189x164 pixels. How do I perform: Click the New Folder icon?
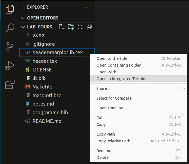[71, 27]
